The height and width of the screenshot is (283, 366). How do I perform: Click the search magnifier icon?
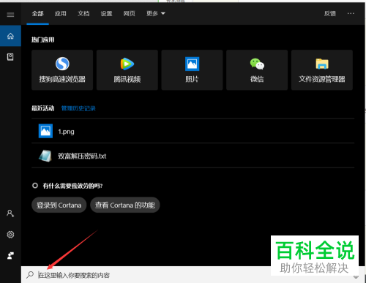coord(30,275)
